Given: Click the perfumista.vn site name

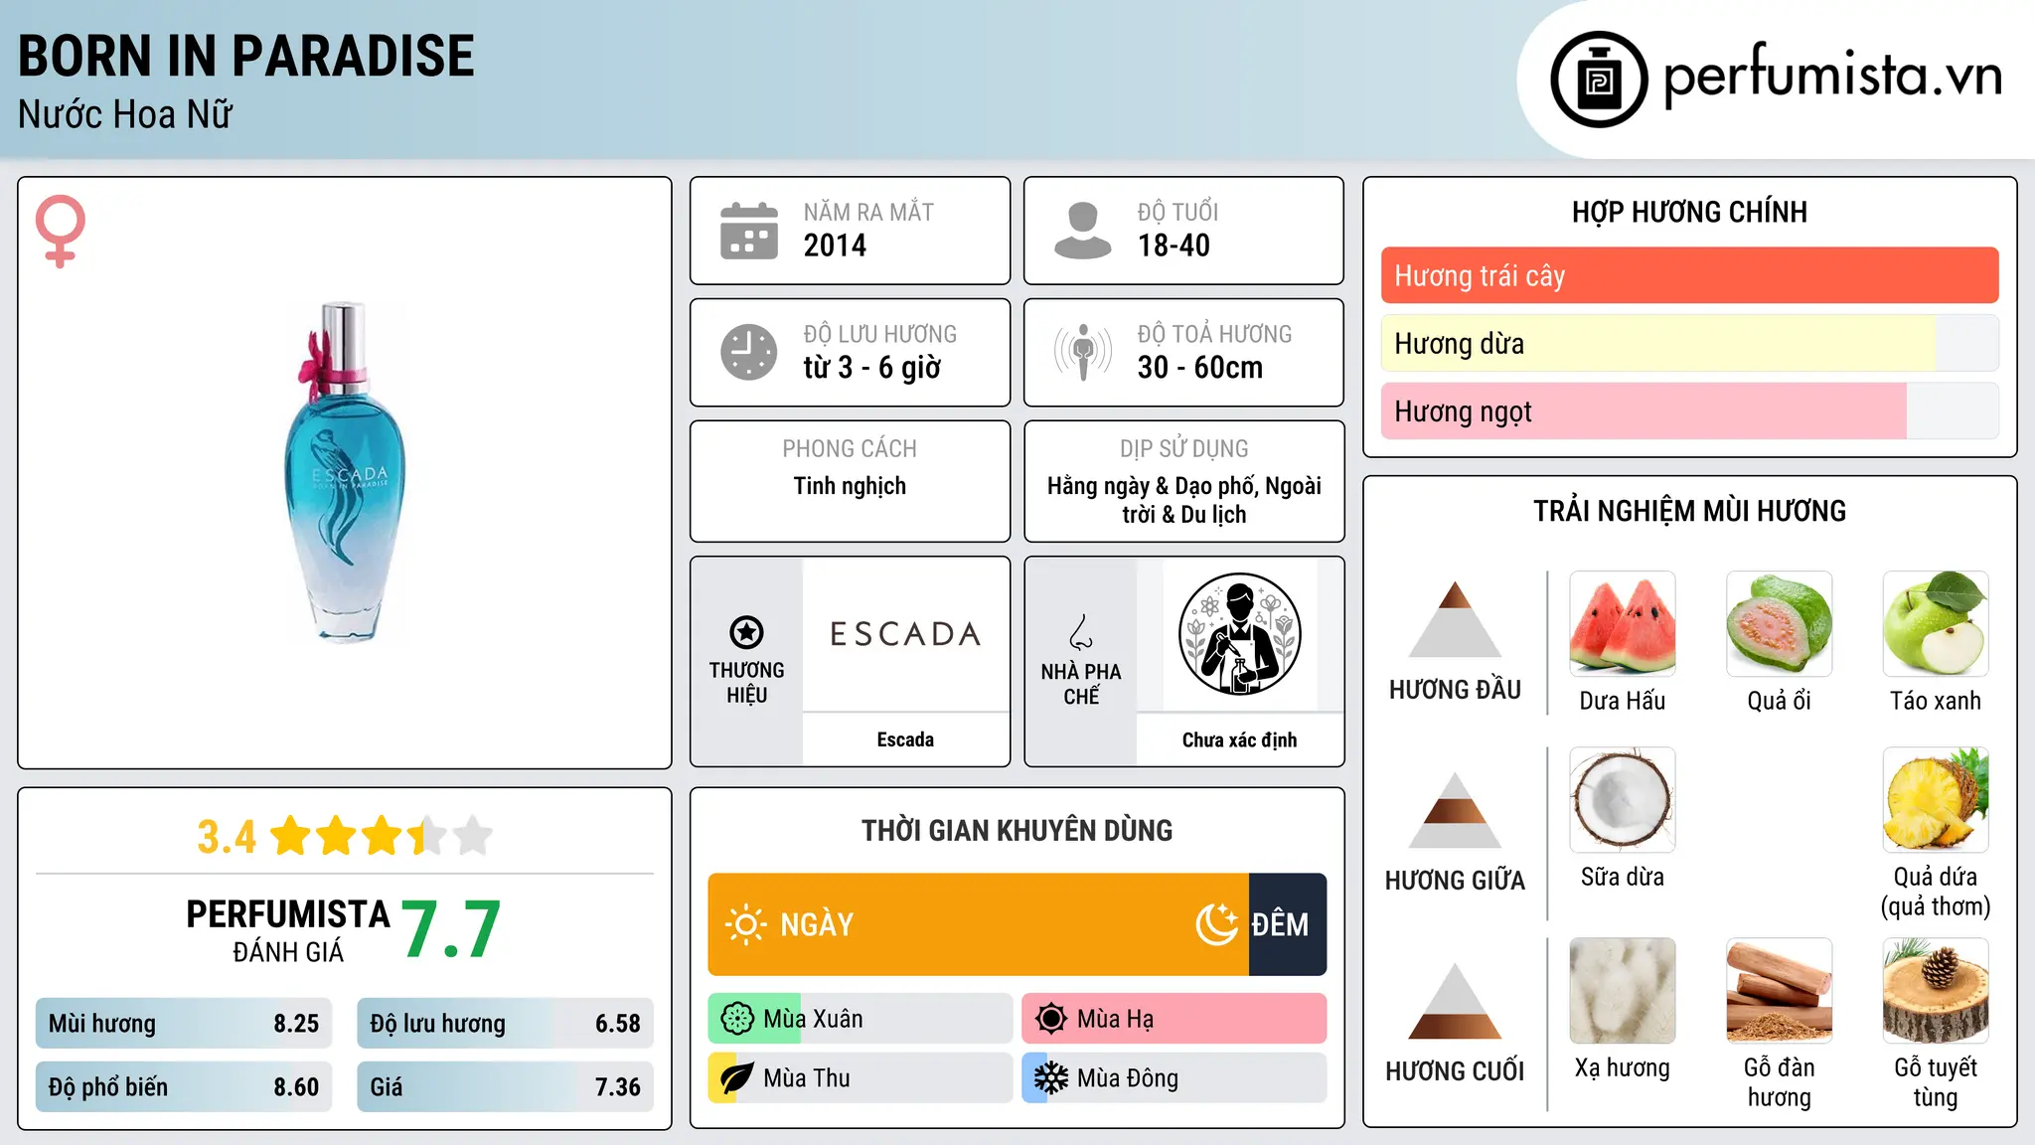Looking at the screenshot, I should point(1832,75).
